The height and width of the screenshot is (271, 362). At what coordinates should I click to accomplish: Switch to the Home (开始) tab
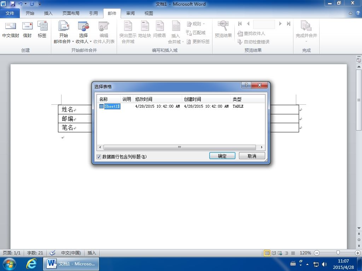click(x=30, y=13)
